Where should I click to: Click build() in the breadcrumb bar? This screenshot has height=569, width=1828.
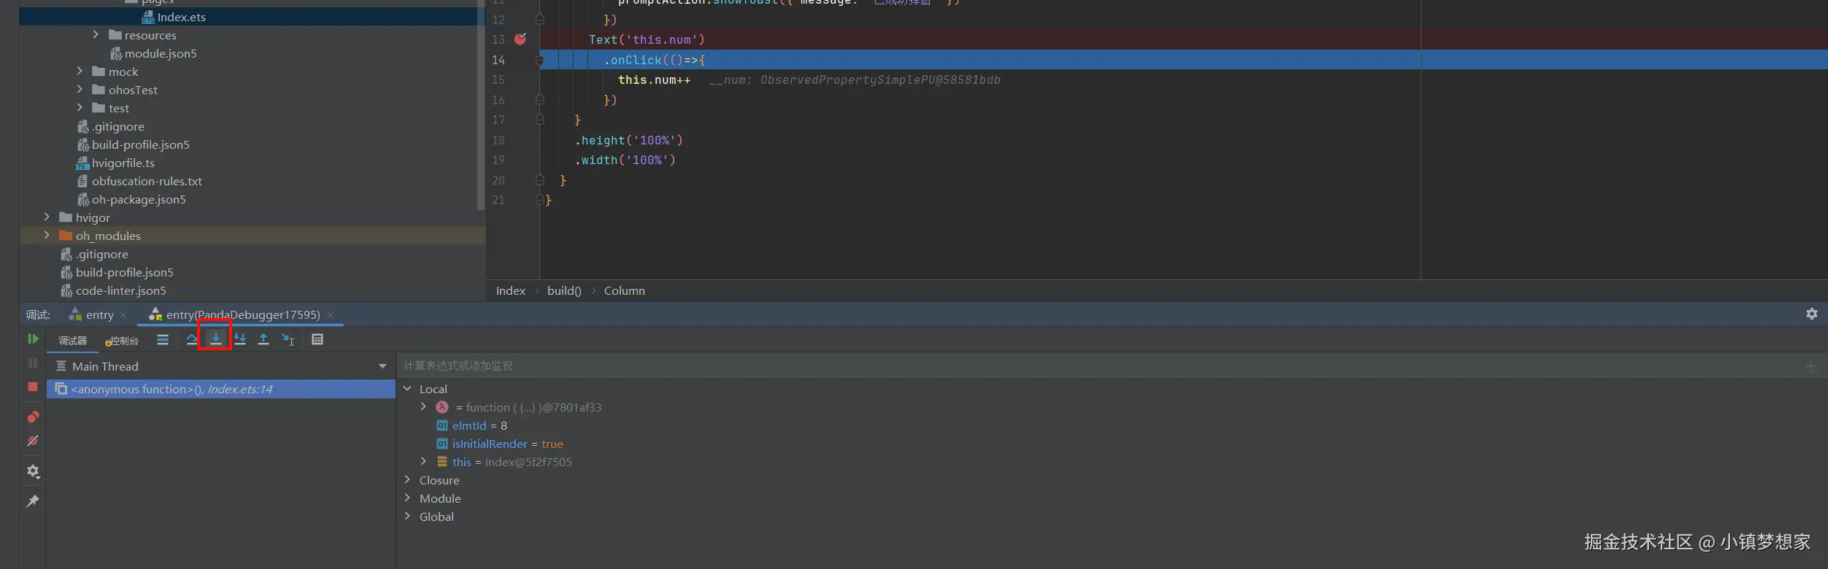(564, 290)
